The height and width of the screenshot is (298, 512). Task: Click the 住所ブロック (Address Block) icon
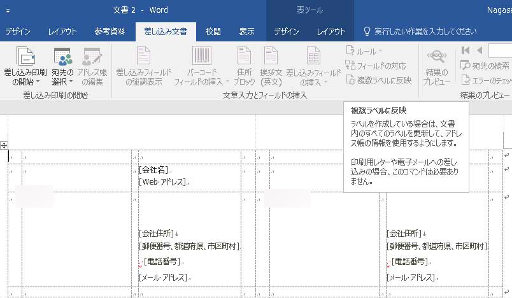click(244, 57)
